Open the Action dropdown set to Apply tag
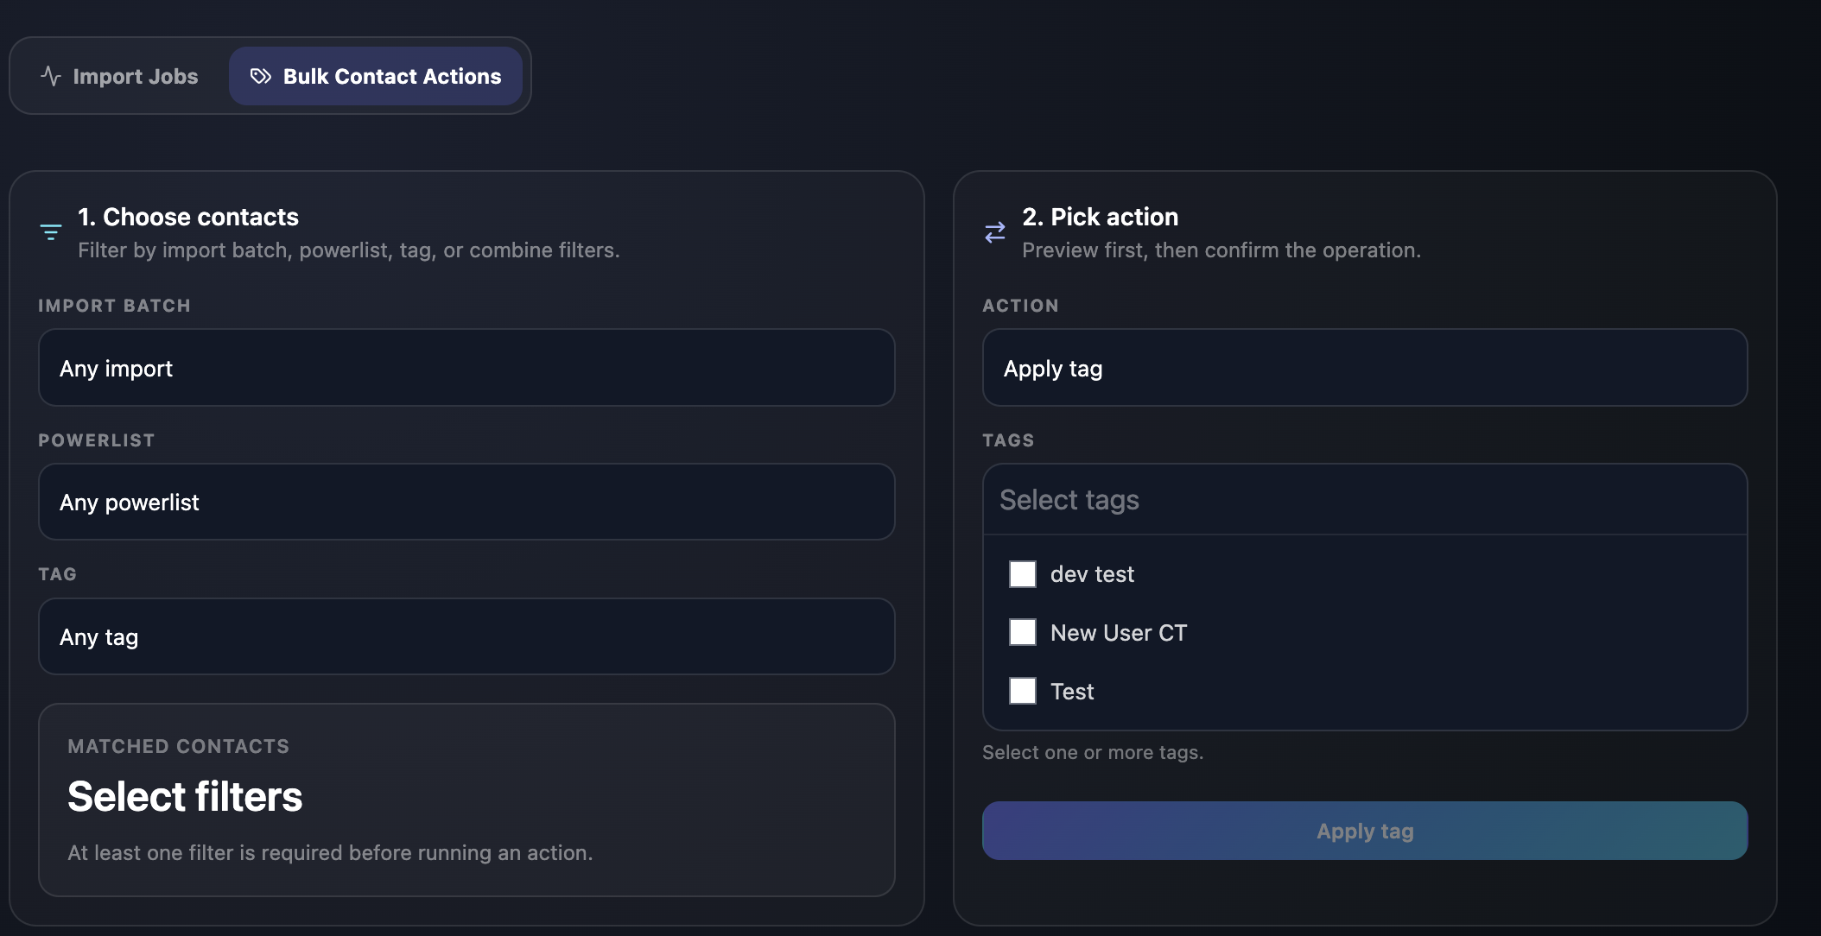The width and height of the screenshot is (1821, 936). pos(1365,368)
